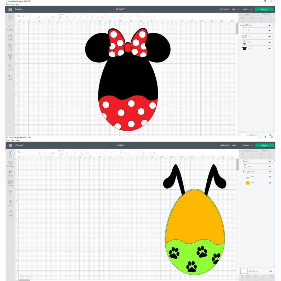
Task: Hide the Group layer in Egg Pluto window
Action: pos(270,161)
